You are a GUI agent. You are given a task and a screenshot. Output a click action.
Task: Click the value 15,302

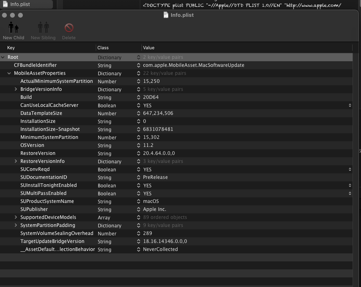tap(151, 137)
